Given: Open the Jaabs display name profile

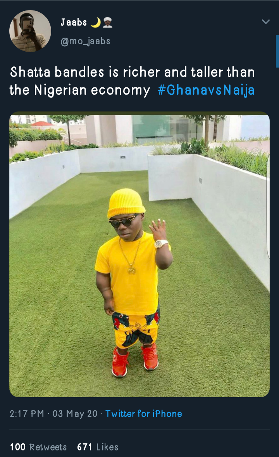Looking at the screenshot, I should click(x=74, y=23).
